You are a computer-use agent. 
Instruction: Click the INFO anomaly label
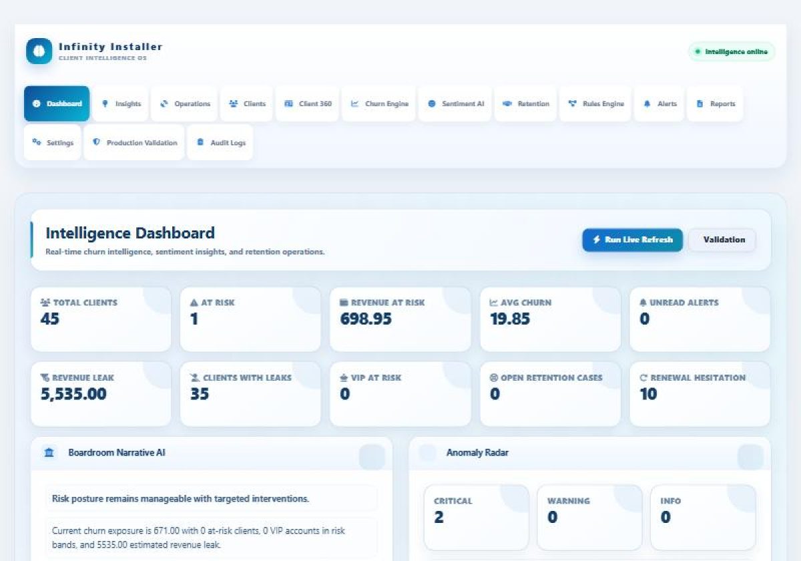coord(671,501)
